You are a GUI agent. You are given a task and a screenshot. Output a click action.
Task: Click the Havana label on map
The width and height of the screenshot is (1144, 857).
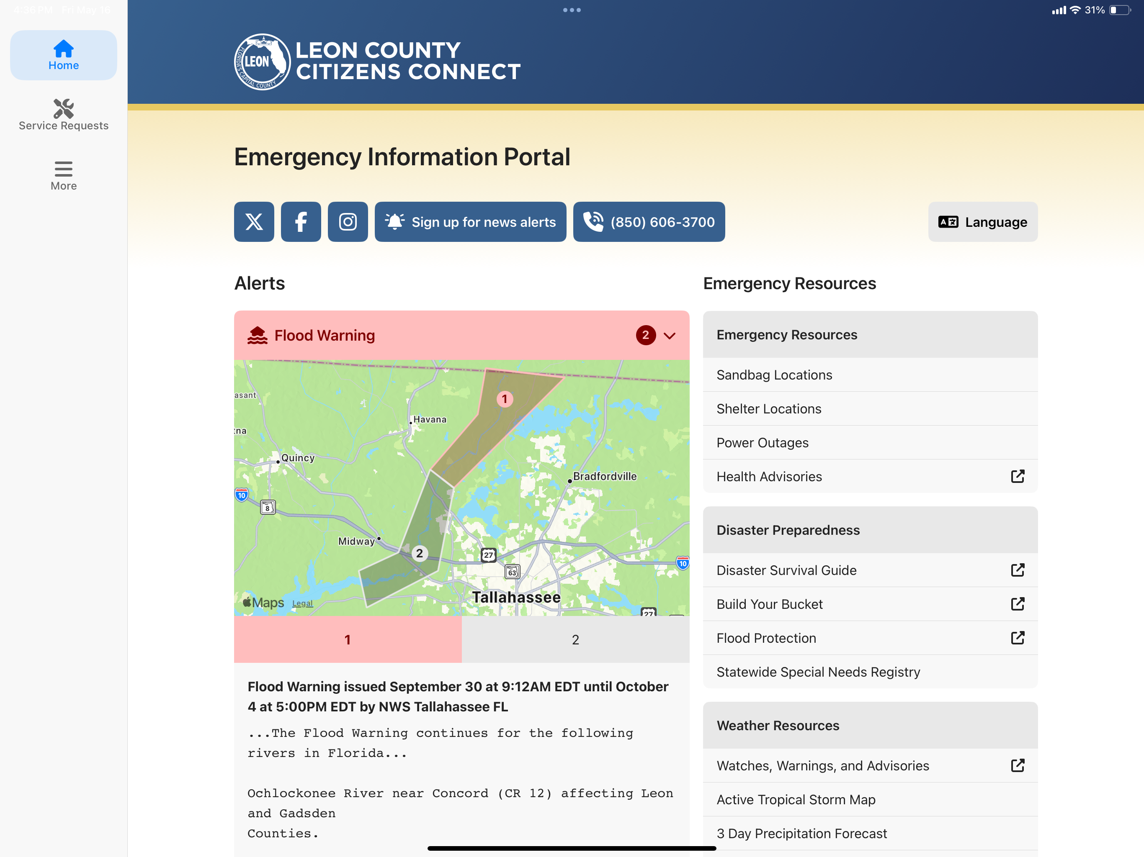(x=430, y=419)
